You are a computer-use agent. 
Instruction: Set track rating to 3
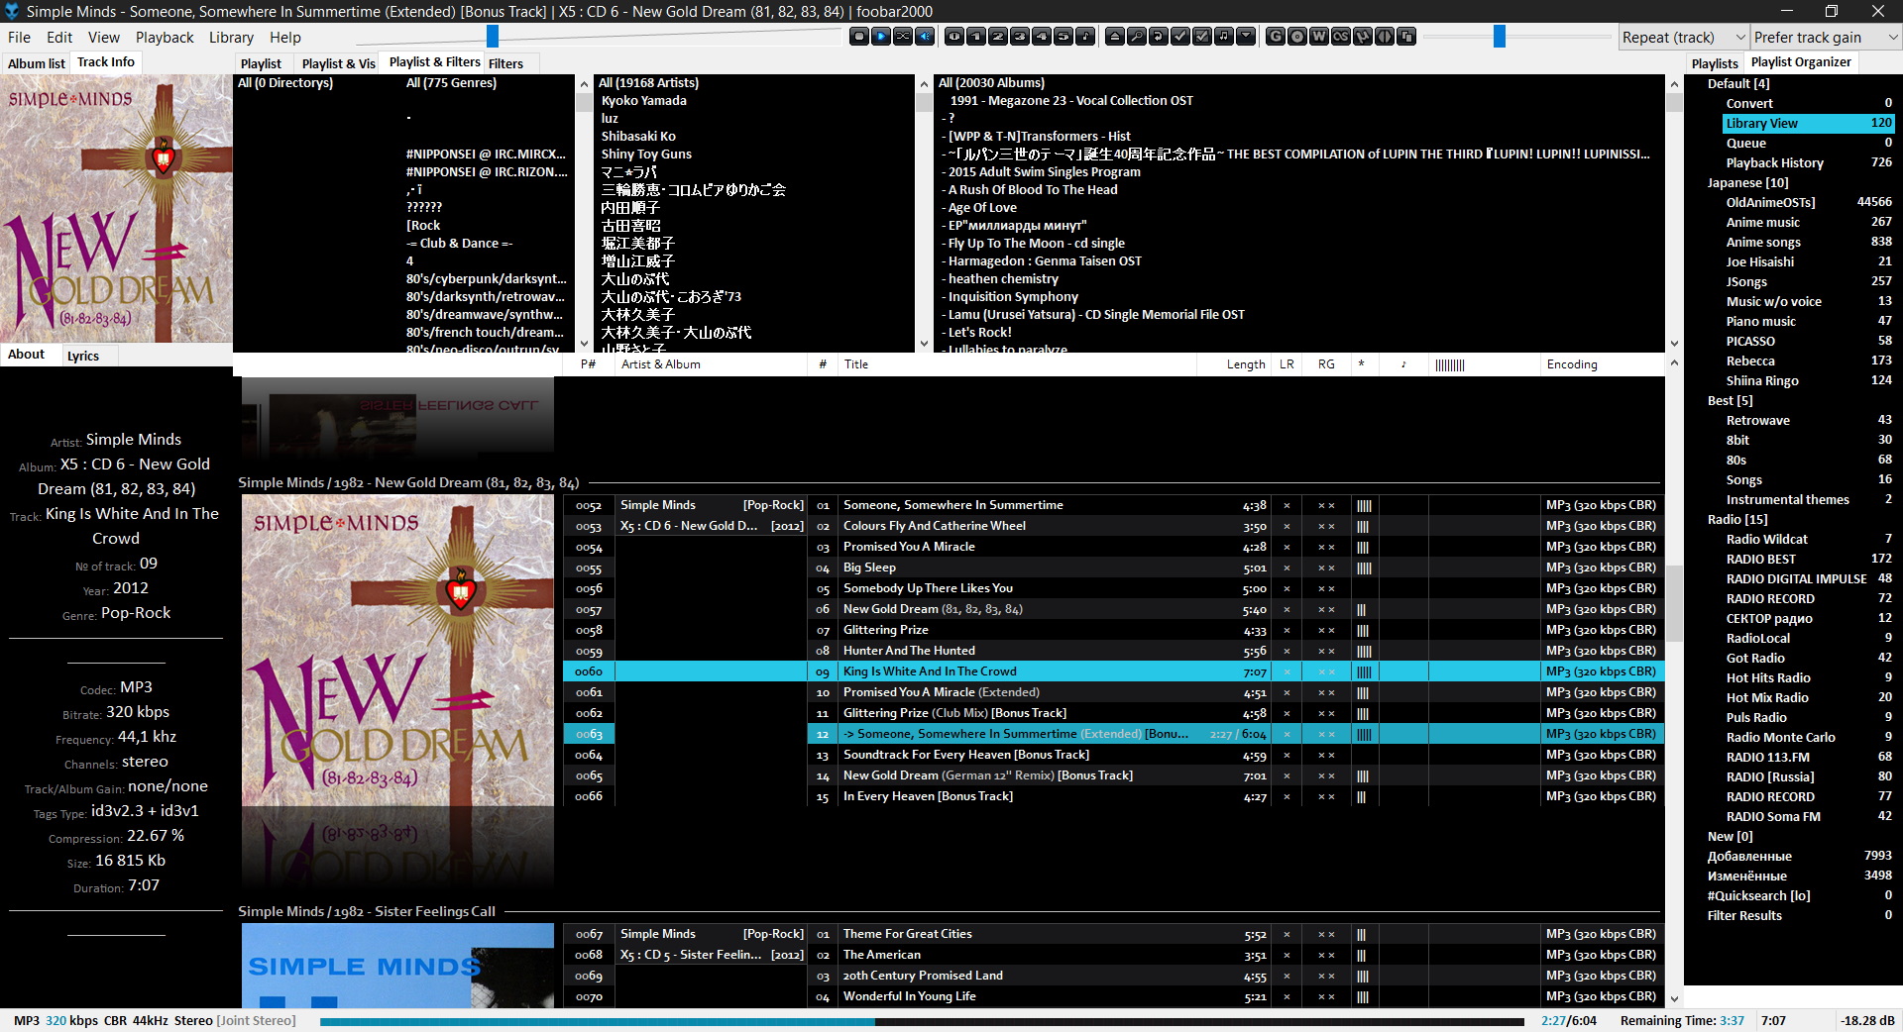pyautogui.click(x=1020, y=37)
